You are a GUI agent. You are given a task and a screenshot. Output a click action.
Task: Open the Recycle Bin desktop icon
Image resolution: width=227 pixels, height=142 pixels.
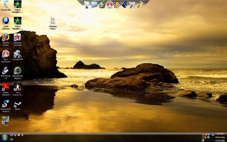(5, 5)
